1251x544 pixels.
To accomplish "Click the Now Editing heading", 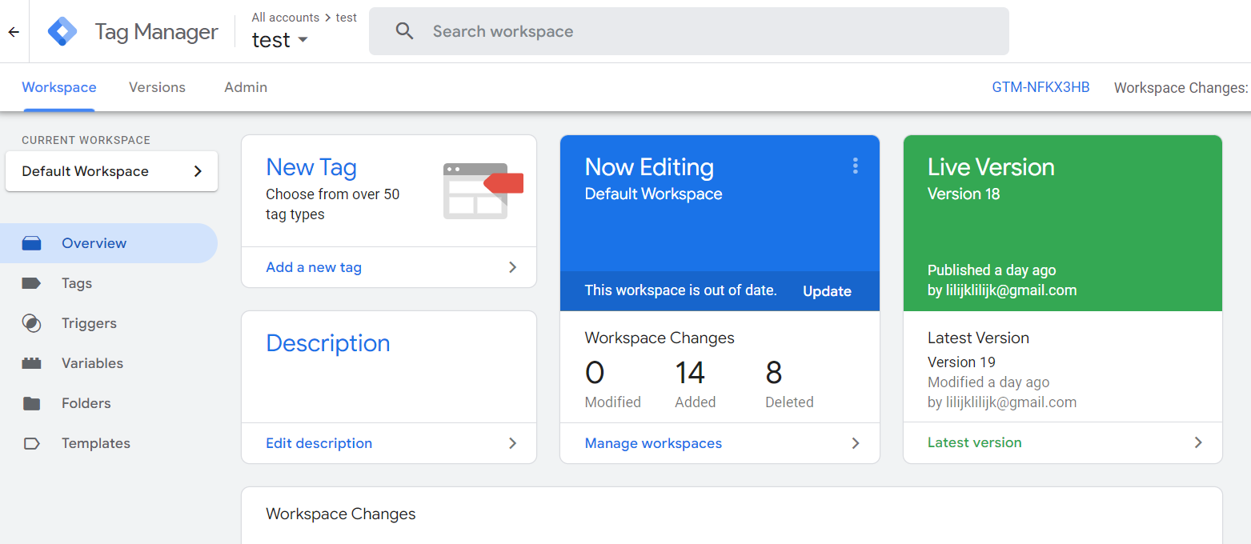I will (x=649, y=167).
